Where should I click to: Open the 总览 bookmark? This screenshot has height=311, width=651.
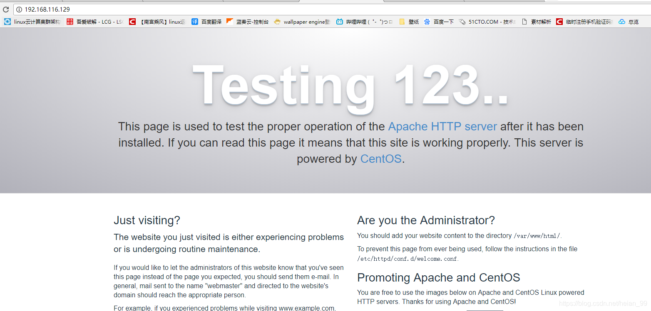629,22
